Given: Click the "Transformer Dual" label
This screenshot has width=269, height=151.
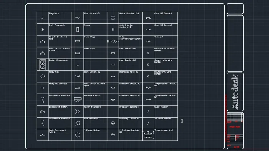Looking at the screenshot, I should coord(163,130).
